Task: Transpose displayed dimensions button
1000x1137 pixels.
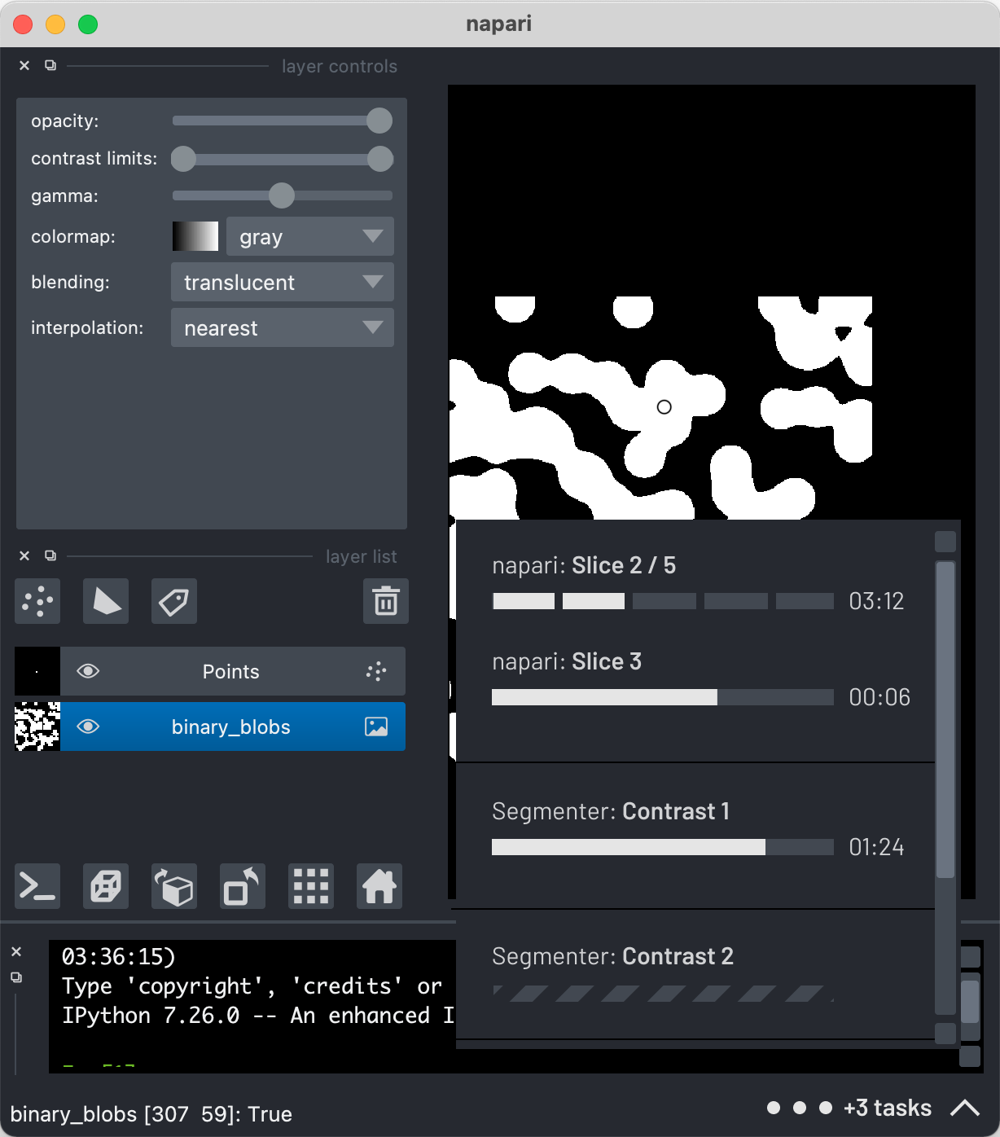Action: coord(243,886)
